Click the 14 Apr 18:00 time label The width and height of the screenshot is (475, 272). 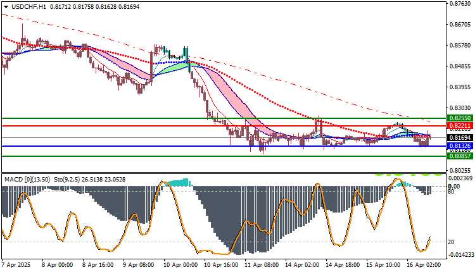(343, 265)
